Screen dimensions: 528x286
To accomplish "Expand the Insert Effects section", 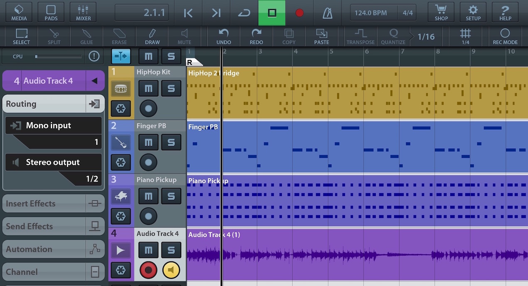I will (53, 204).
